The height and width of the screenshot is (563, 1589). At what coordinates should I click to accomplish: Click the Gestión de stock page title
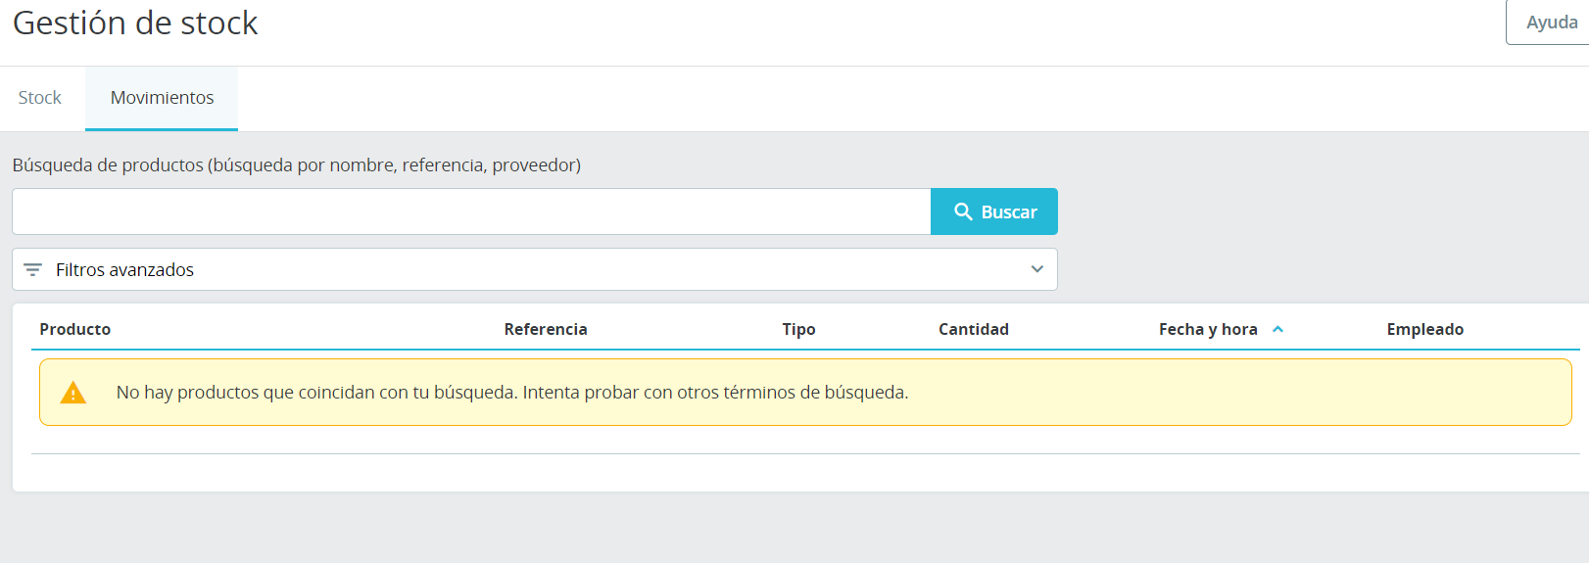pyautogui.click(x=135, y=23)
